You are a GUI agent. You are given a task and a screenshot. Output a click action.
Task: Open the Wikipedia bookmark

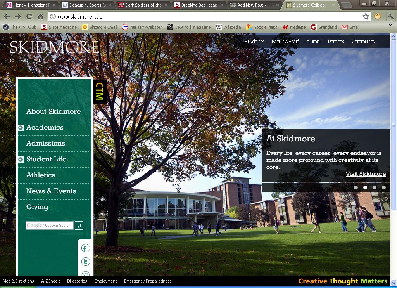click(x=228, y=27)
